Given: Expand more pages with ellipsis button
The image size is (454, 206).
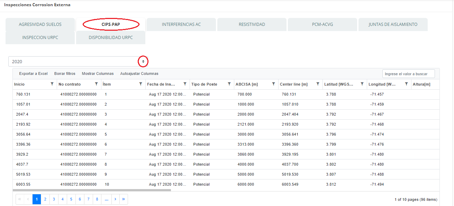Looking at the screenshot, I should point(106,199).
